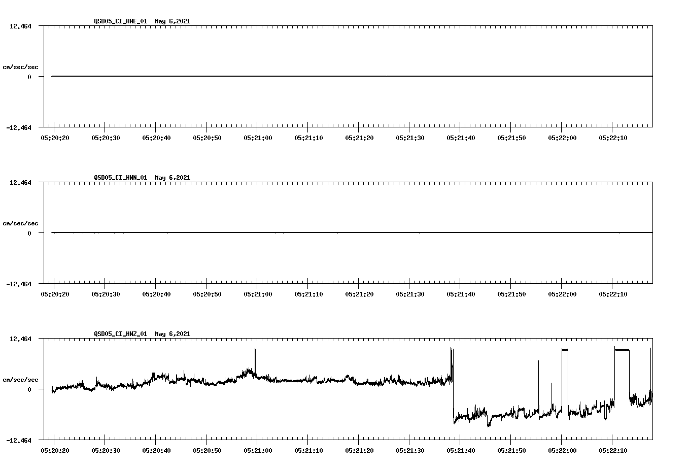Click the cm/sec/sec axis label on HNE plot
The width and height of the screenshot is (689, 469).
pos(21,66)
